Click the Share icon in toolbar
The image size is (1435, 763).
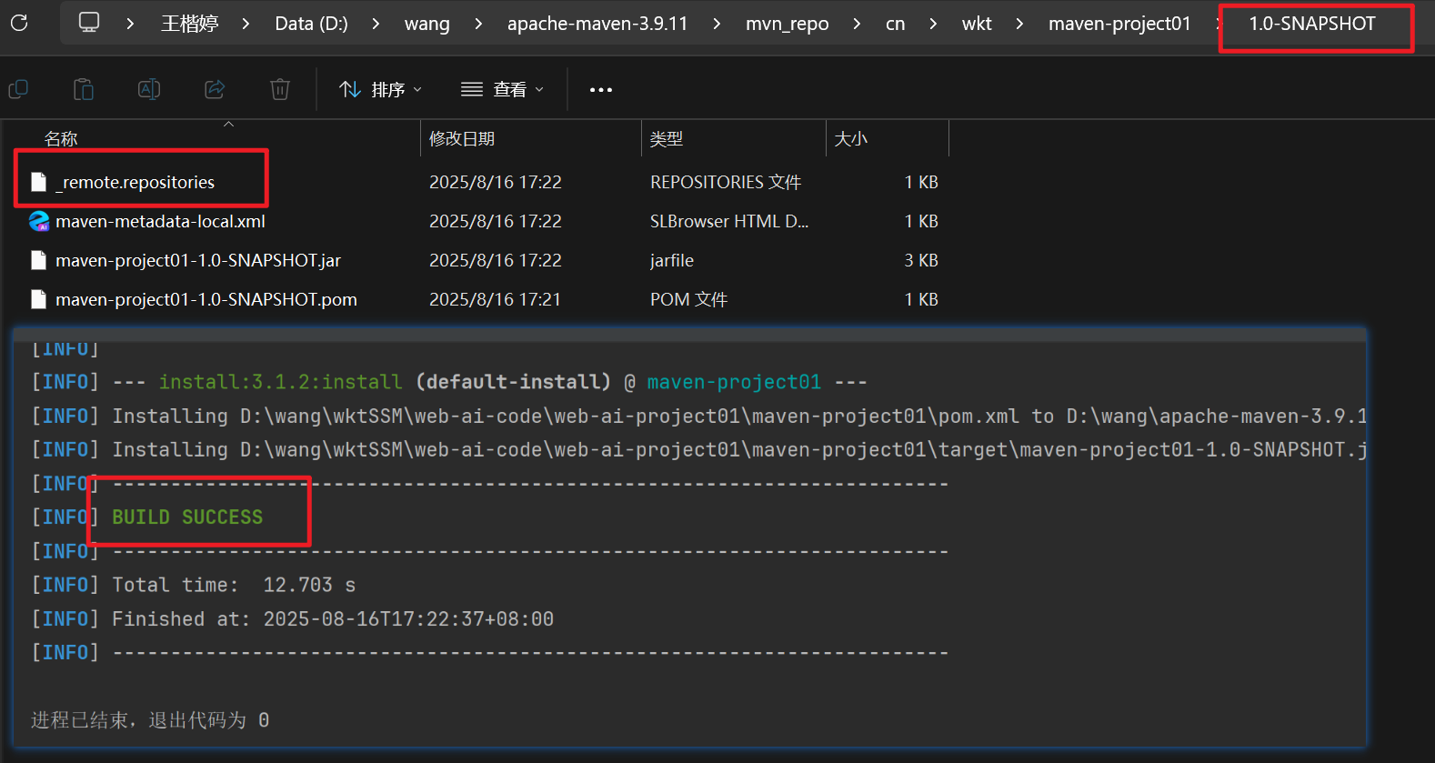click(x=215, y=89)
